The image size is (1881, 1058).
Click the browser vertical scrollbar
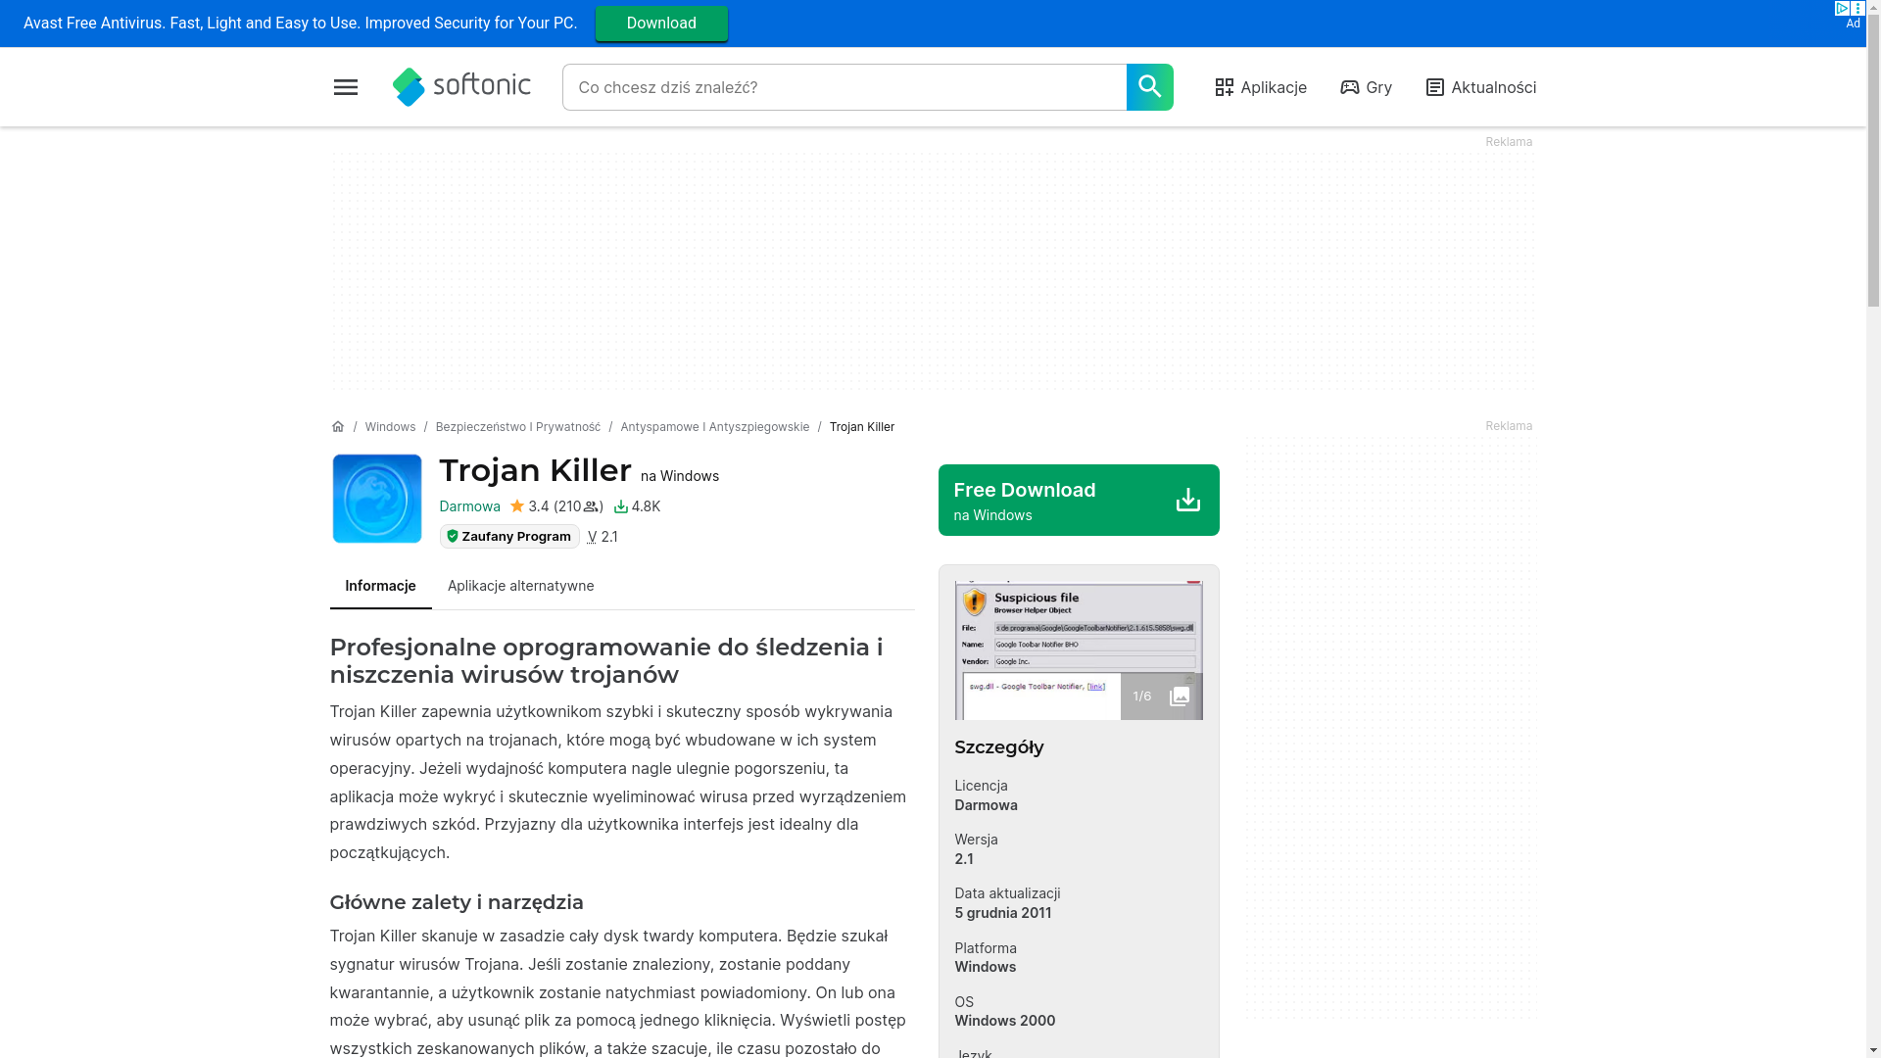(x=1873, y=529)
